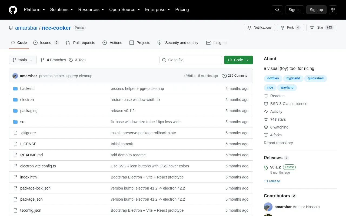The height and width of the screenshot is (216, 346).
Task: Click the GitHub logo icon
Action: click(13, 10)
